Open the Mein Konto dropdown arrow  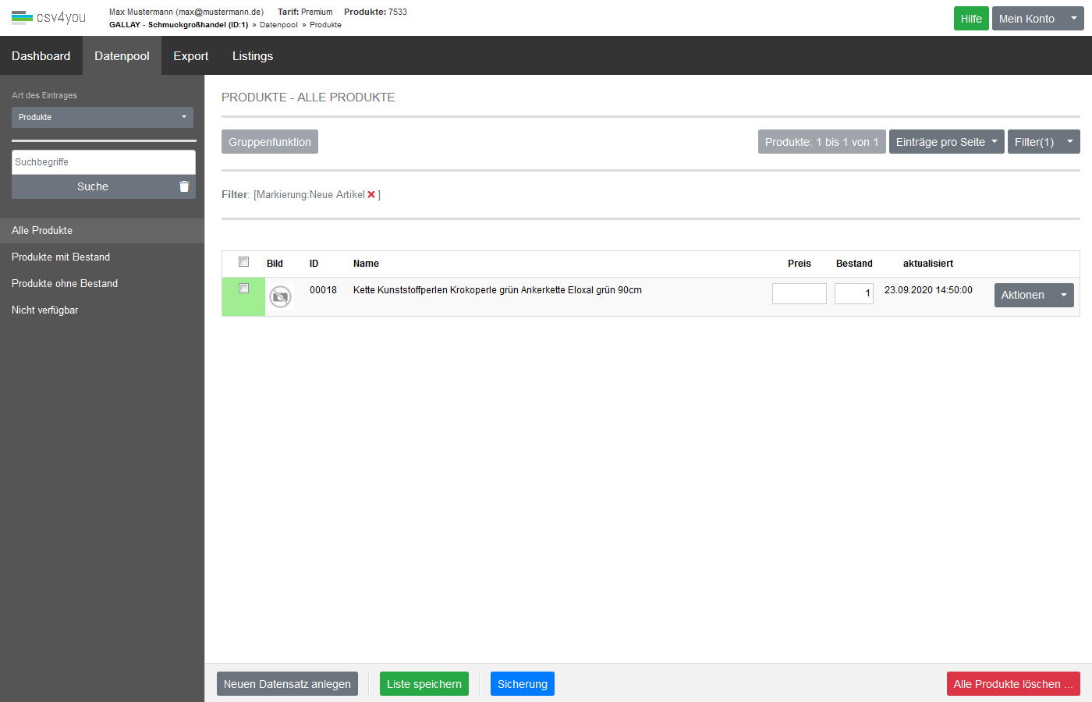(1073, 19)
